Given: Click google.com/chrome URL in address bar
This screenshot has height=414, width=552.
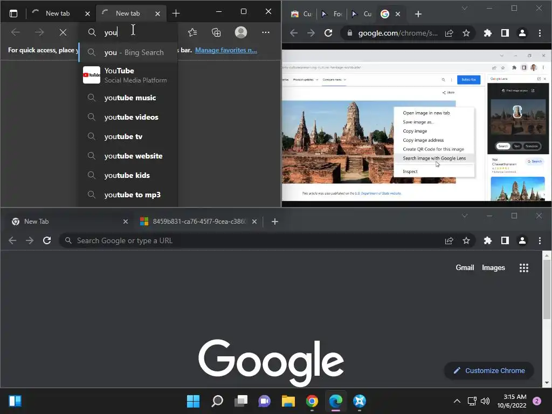Looking at the screenshot, I should (398, 33).
